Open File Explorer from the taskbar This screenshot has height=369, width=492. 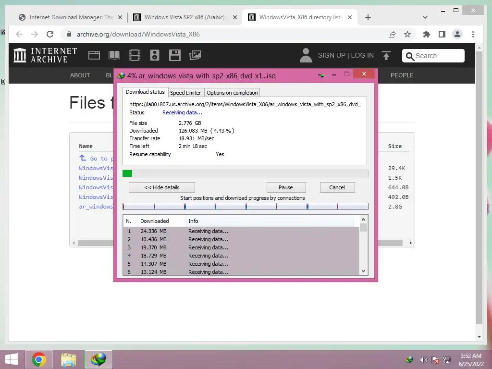pyautogui.click(x=69, y=359)
